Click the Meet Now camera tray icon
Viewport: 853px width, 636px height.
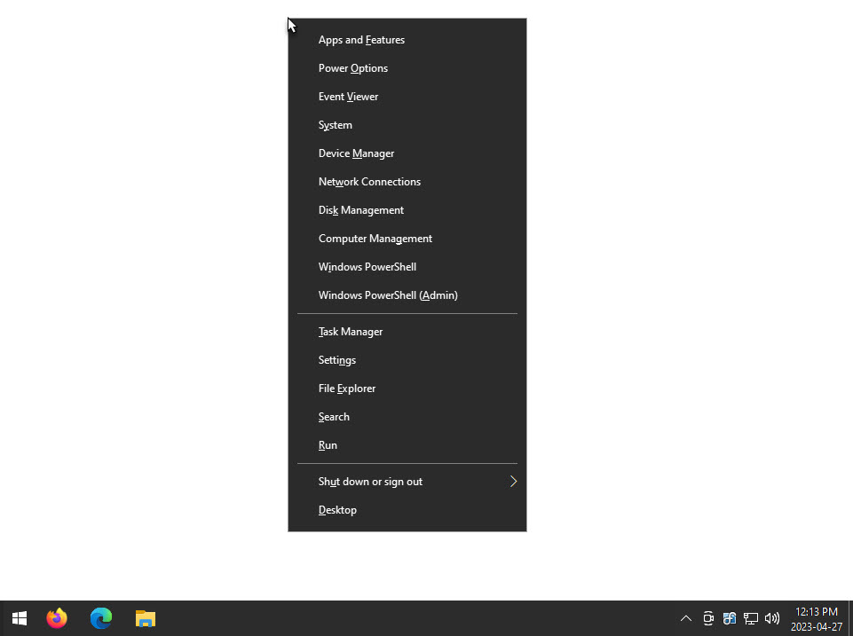[x=708, y=618]
